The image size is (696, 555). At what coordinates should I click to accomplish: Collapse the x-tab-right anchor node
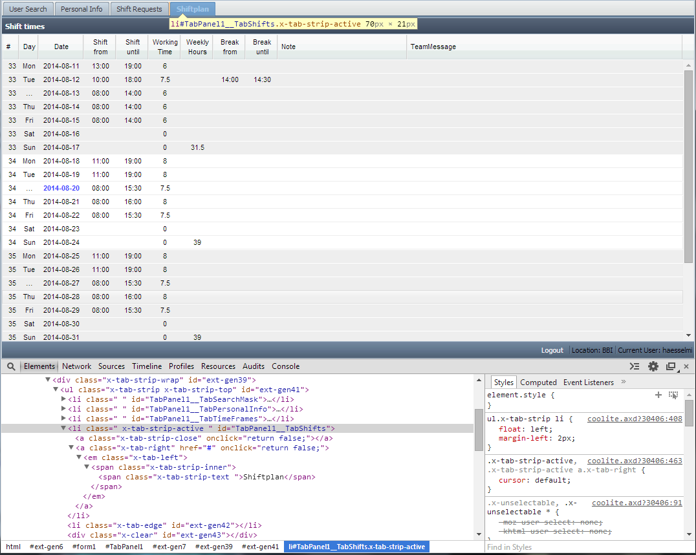72,448
